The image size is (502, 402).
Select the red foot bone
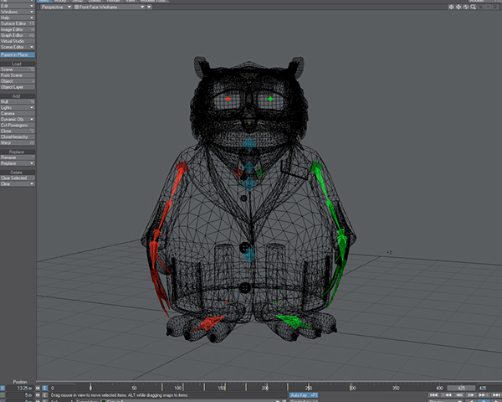(208, 323)
